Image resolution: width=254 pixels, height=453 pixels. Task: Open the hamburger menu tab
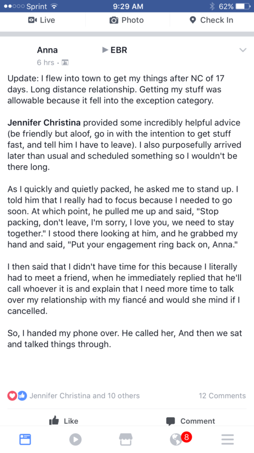click(x=227, y=439)
